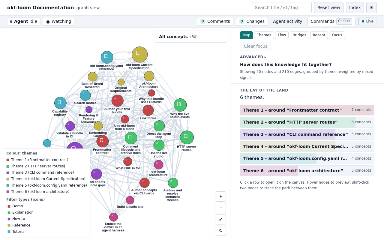Viewport: 384px width, 240px height.
Task: Click the Clear focus button
Action: pos(256,46)
